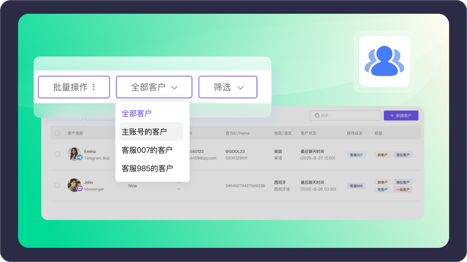Click the plus icon on 新建客户
467x262 pixels.
coord(392,116)
